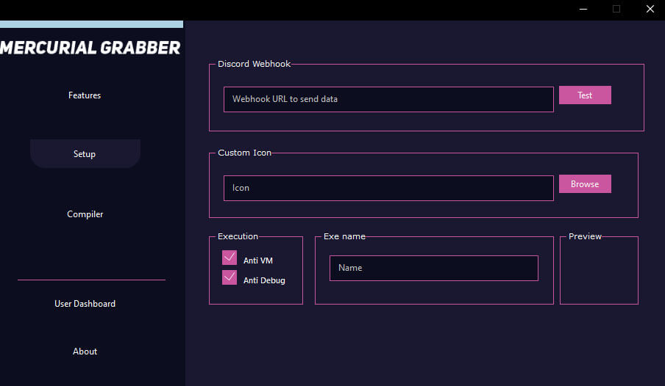Image resolution: width=665 pixels, height=386 pixels.
Task: Click the Browse button for custom icon
Action: [x=585, y=183]
